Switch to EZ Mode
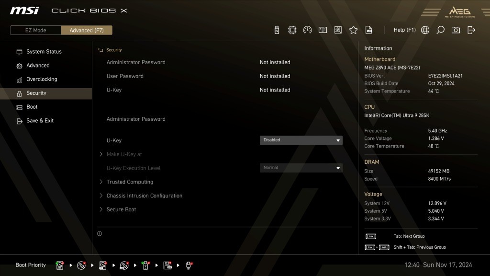490x276 pixels. click(x=36, y=30)
